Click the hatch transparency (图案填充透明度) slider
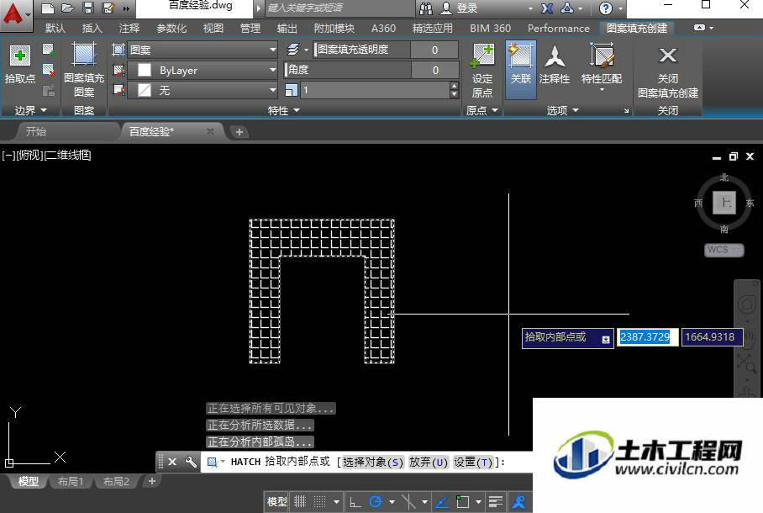The height and width of the screenshot is (513, 763). (x=386, y=50)
